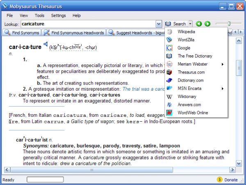The image size is (246, 185).
Task: Click the Dictionary.com icon entry
Action: point(169,80)
